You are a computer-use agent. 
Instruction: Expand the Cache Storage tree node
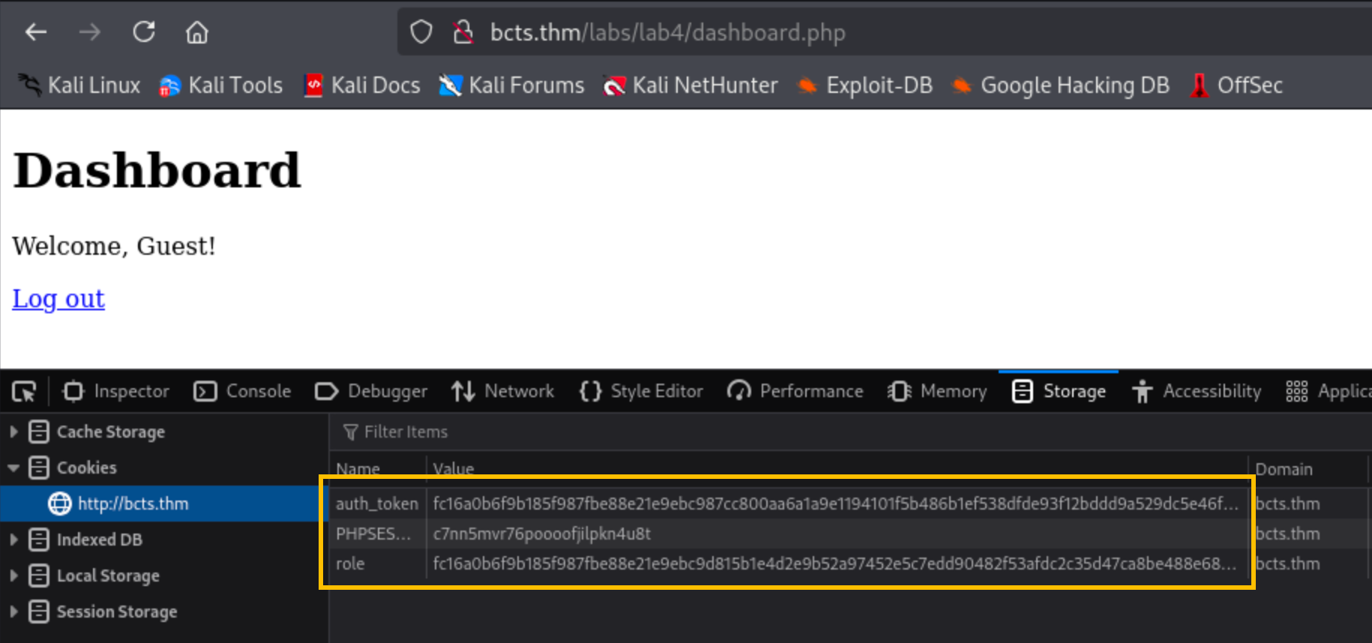coord(13,432)
